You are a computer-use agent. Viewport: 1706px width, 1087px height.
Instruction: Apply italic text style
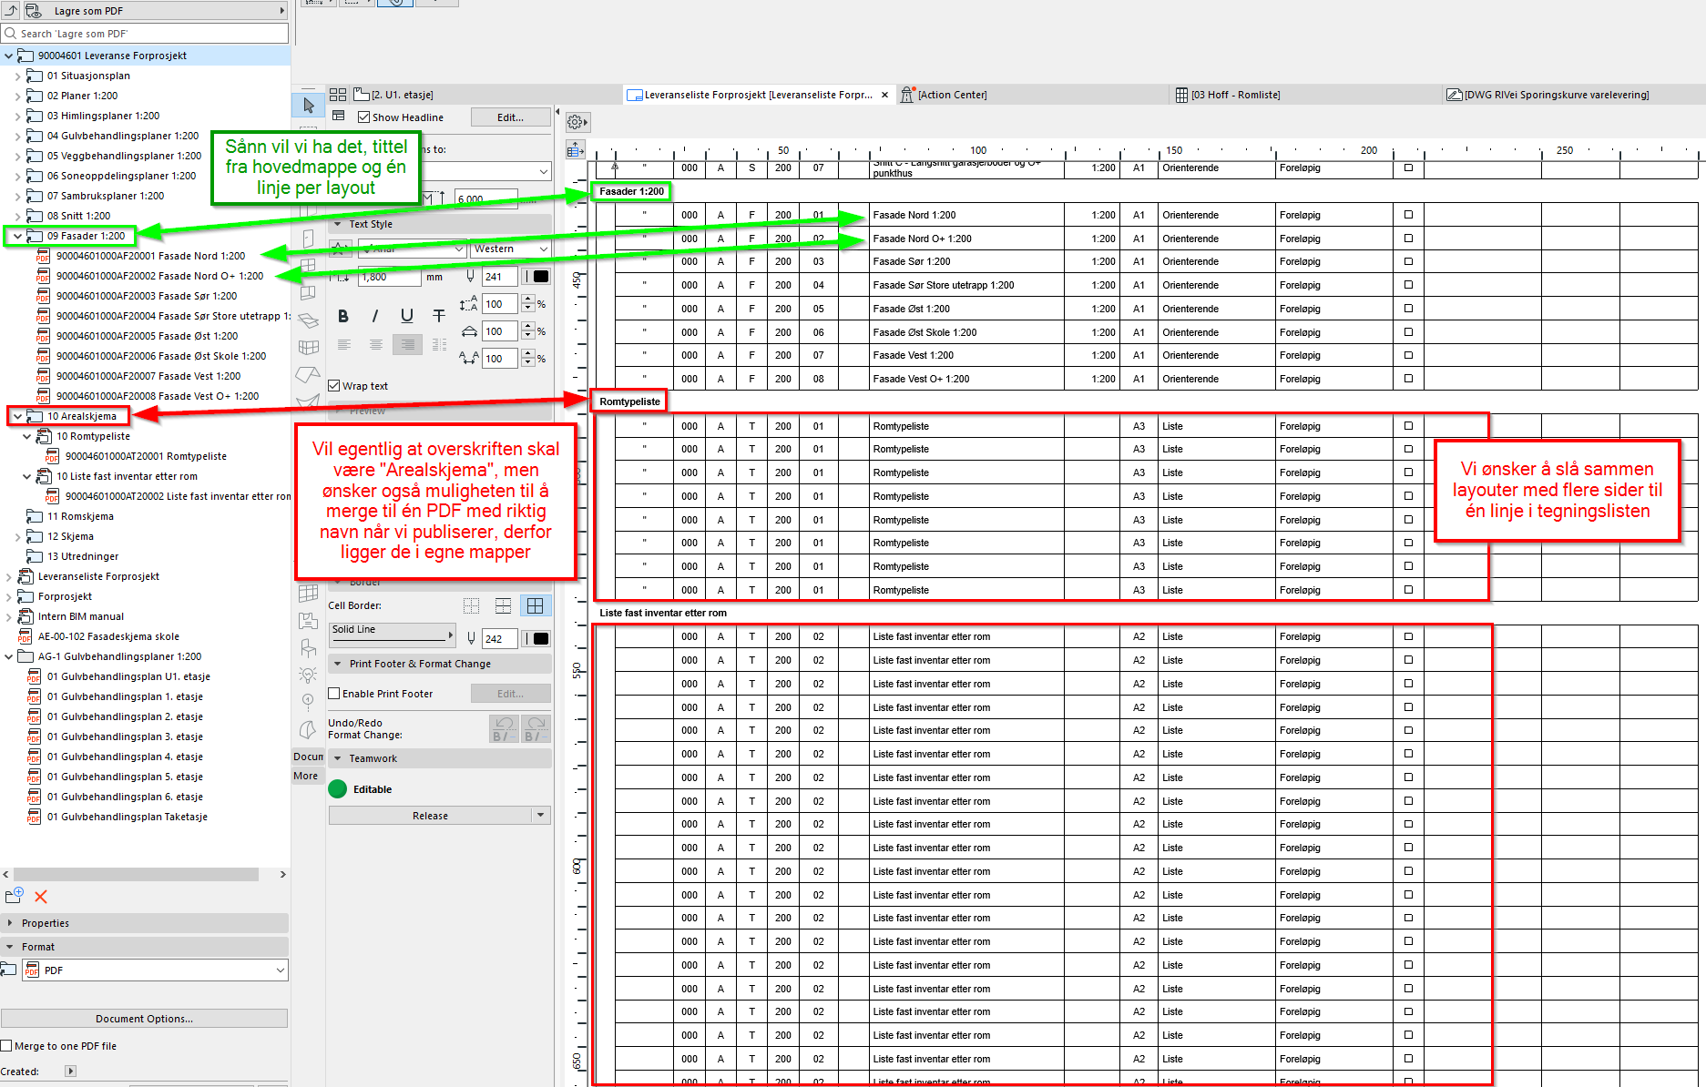(374, 316)
